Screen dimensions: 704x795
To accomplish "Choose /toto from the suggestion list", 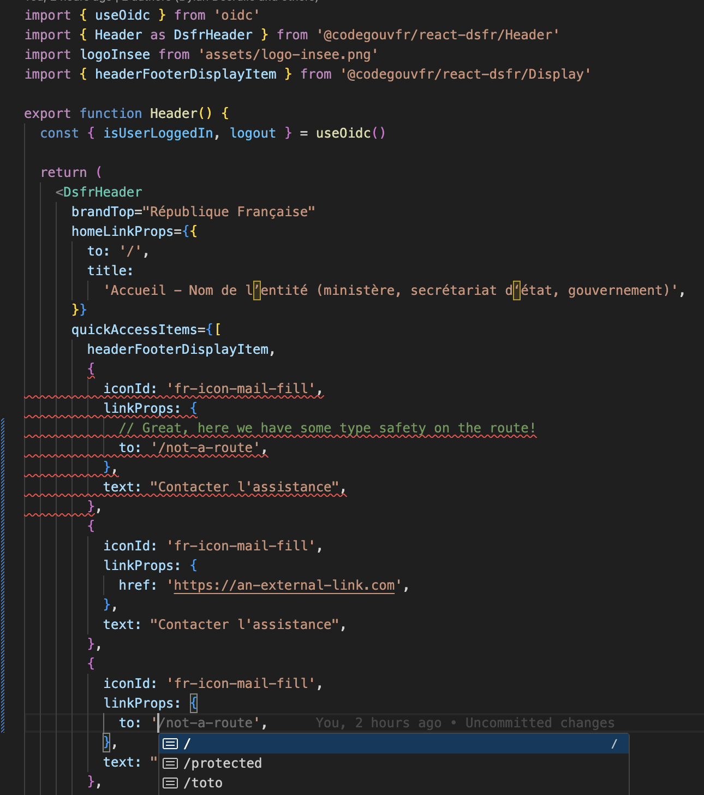I will [203, 783].
